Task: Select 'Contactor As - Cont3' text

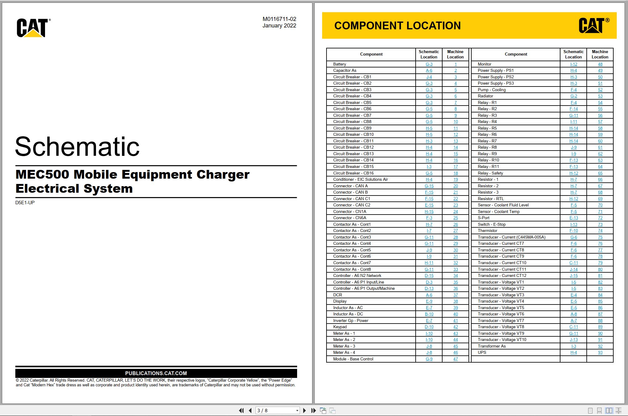Action: [x=352, y=237]
